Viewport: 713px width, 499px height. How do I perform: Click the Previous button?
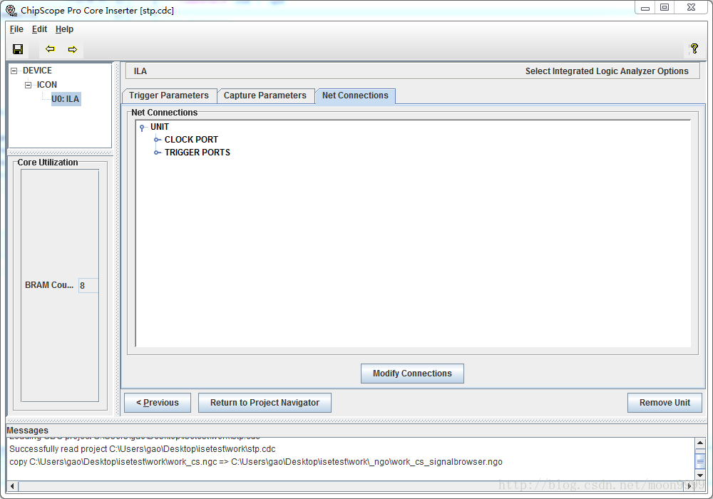158,403
